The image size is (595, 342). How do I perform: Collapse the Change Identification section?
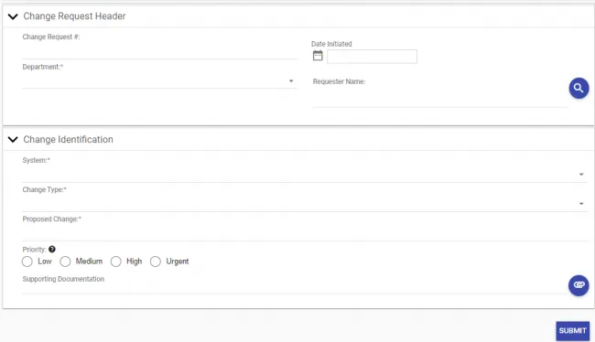[13, 140]
